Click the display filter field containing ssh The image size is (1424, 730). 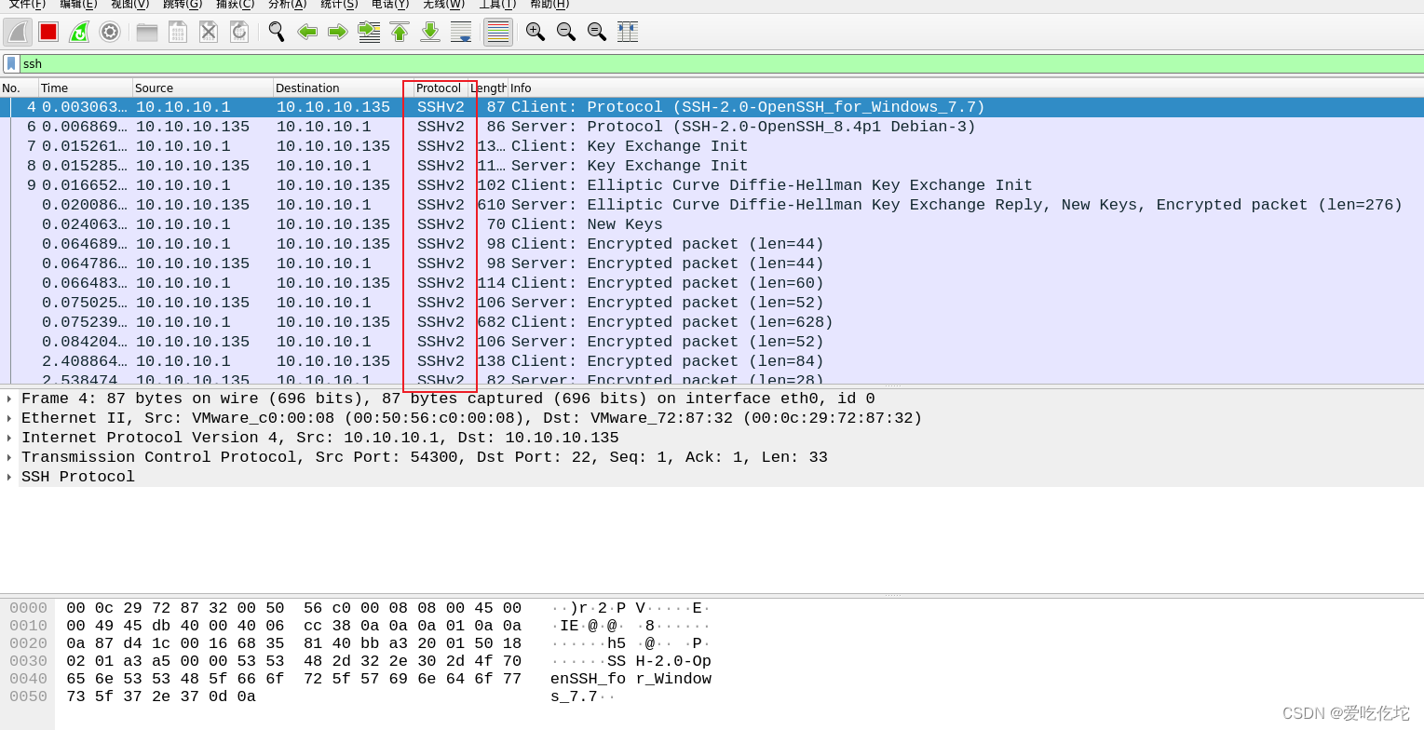(722, 63)
